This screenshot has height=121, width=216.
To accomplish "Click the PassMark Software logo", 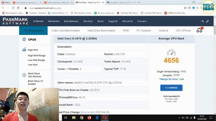I will (x=15, y=21).
